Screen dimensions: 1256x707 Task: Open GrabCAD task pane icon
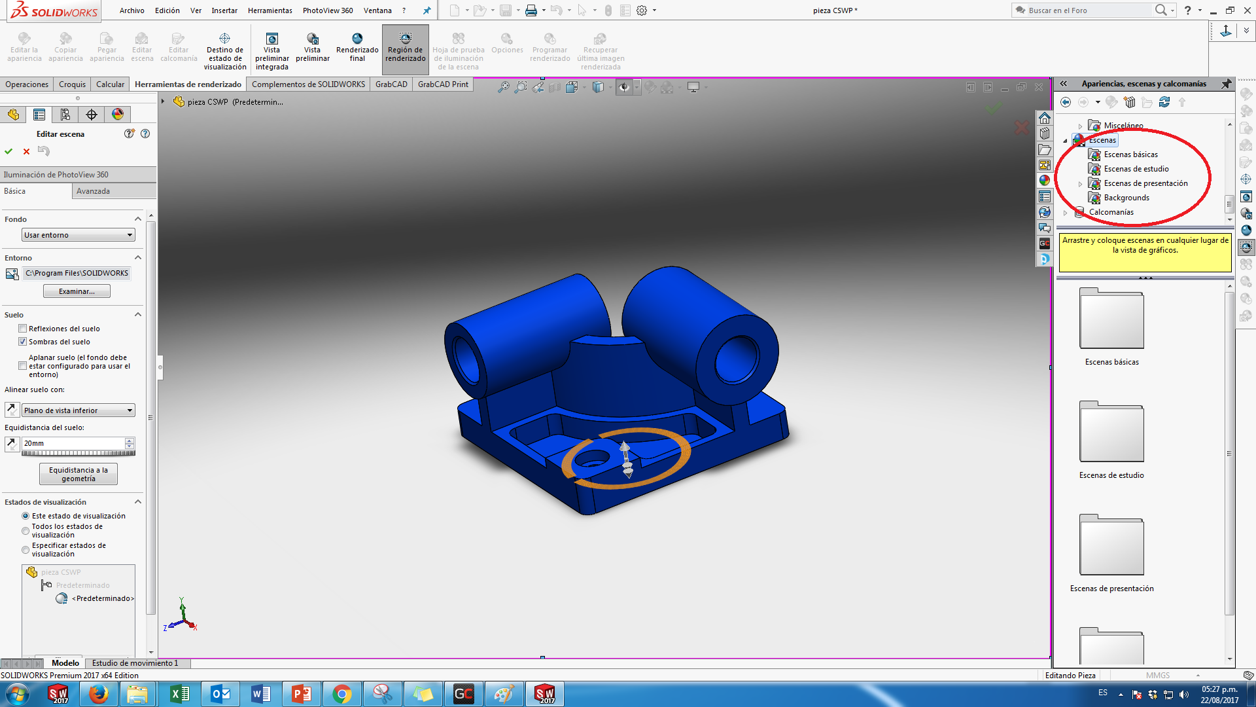(1045, 244)
